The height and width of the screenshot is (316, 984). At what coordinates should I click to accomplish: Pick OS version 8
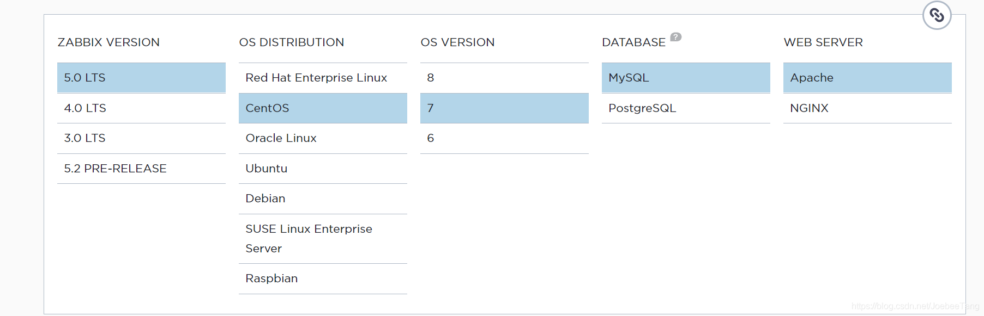(x=504, y=78)
